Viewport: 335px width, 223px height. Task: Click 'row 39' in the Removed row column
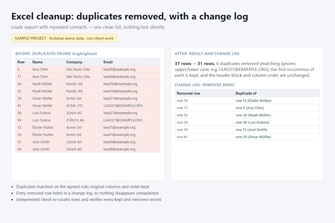(x=182, y=129)
